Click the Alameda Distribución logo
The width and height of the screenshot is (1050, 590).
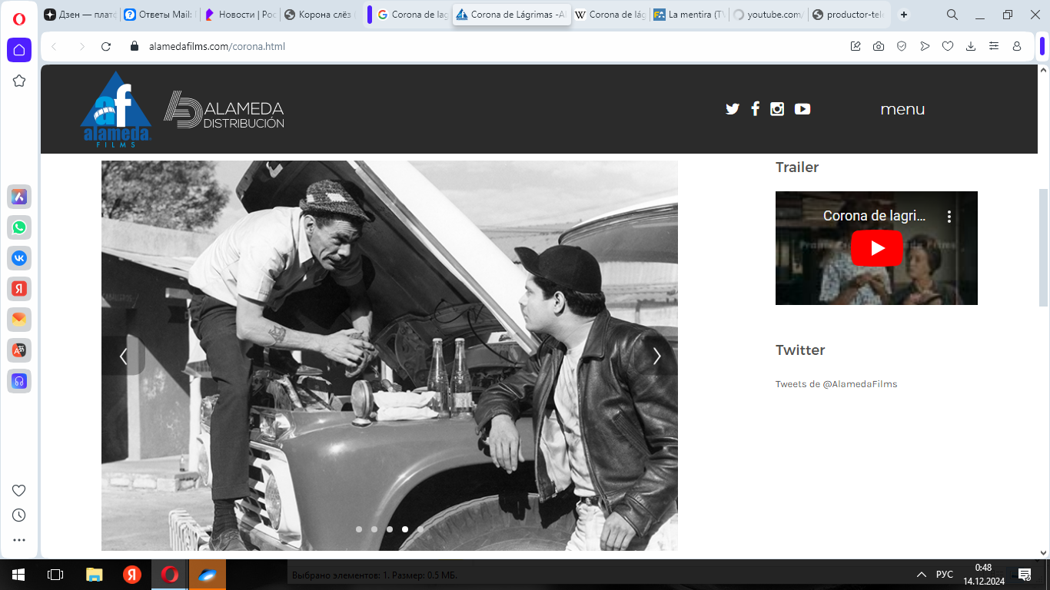point(224,110)
